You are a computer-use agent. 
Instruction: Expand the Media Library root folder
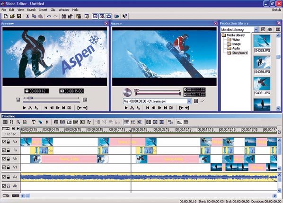[234, 35]
